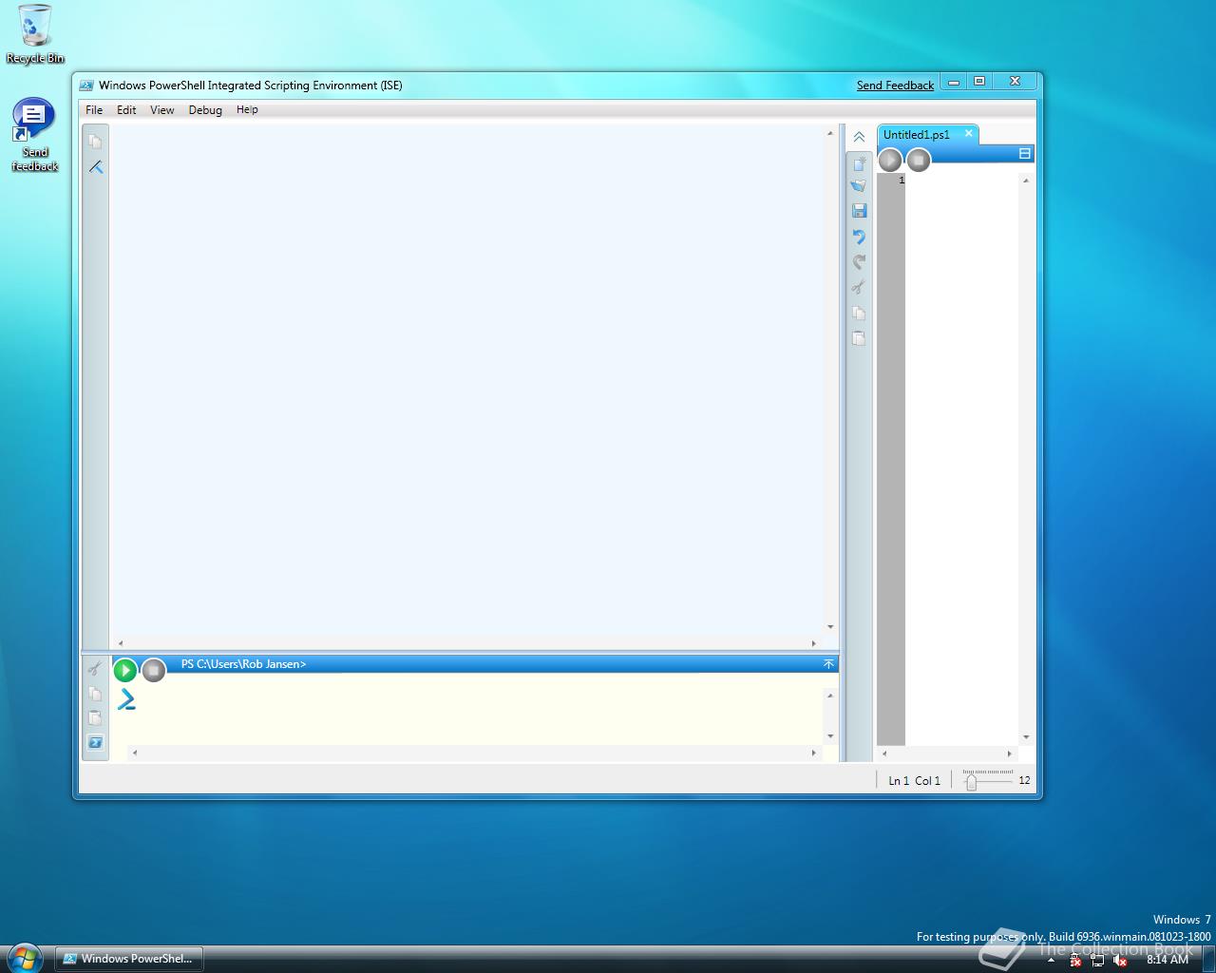Open the Windows Start menu orb
The image size is (1216, 973).
coord(25,958)
